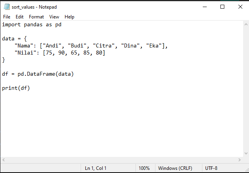Image resolution: width=249 pixels, height=173 pixels.
Task: Click the 100% zoom status field
Action: point(144,168)
